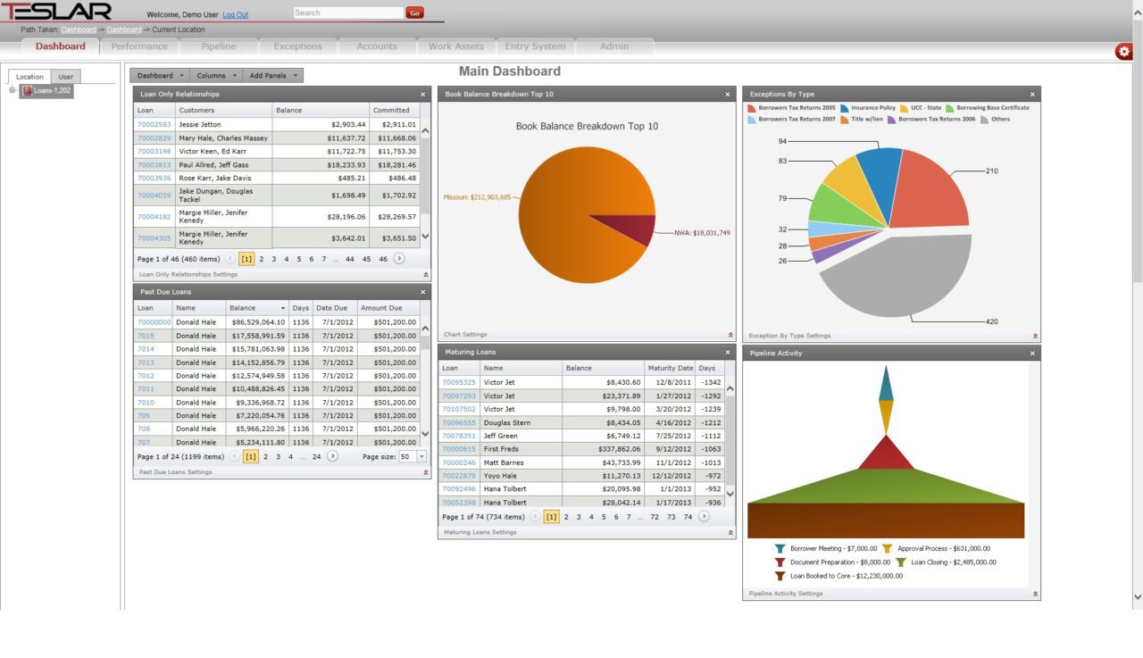The height and width of the screenshot is (658, 1143).
Task: Click the UCC - State legend swatch
Action: click(905, 108)
